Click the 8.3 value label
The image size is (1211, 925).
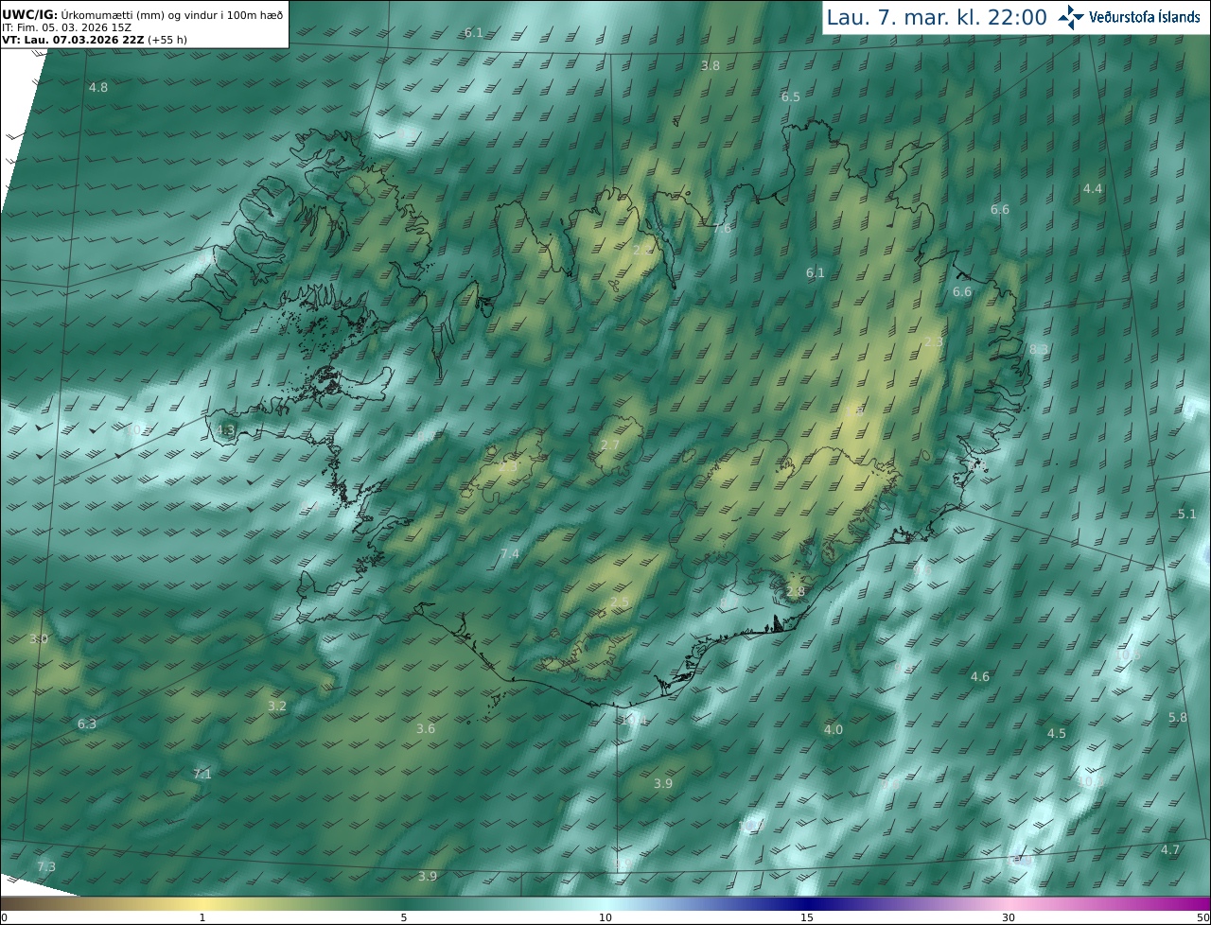(x=1039, y=349)
